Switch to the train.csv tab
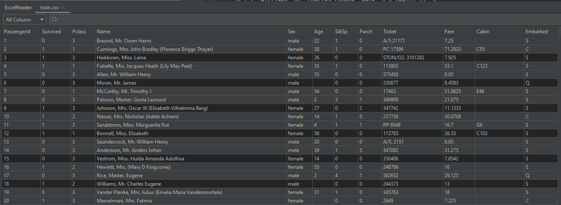The width and height of the screenshot is (561, 205). 49,8
